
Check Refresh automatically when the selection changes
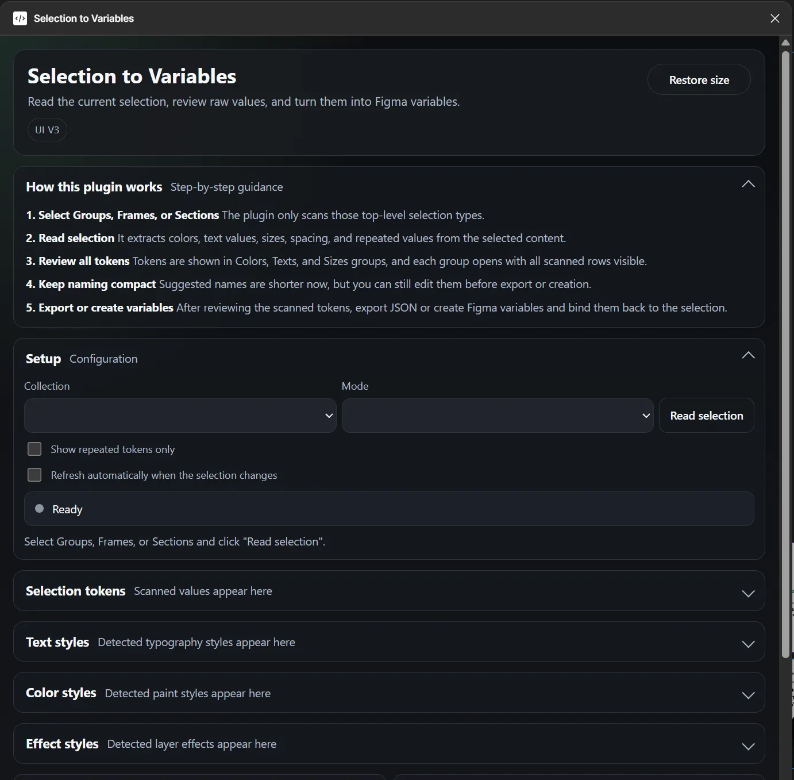[x=34, y=475]
